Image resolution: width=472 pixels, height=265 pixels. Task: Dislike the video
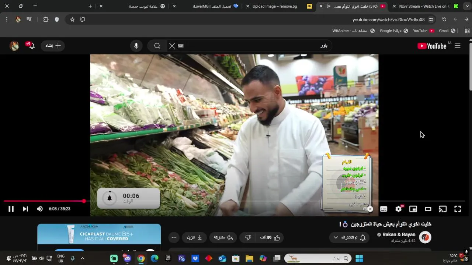248,237
